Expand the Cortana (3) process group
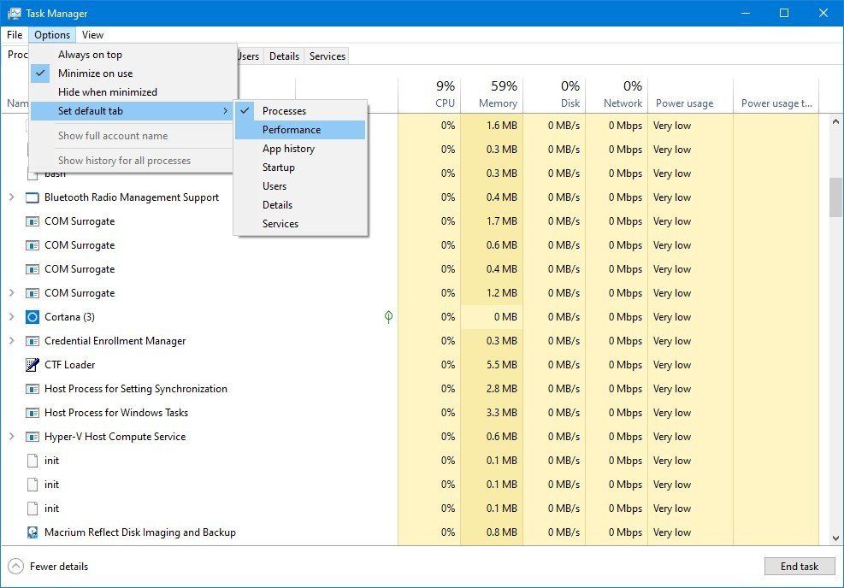844x588 pixels. (x=11, y=317)
